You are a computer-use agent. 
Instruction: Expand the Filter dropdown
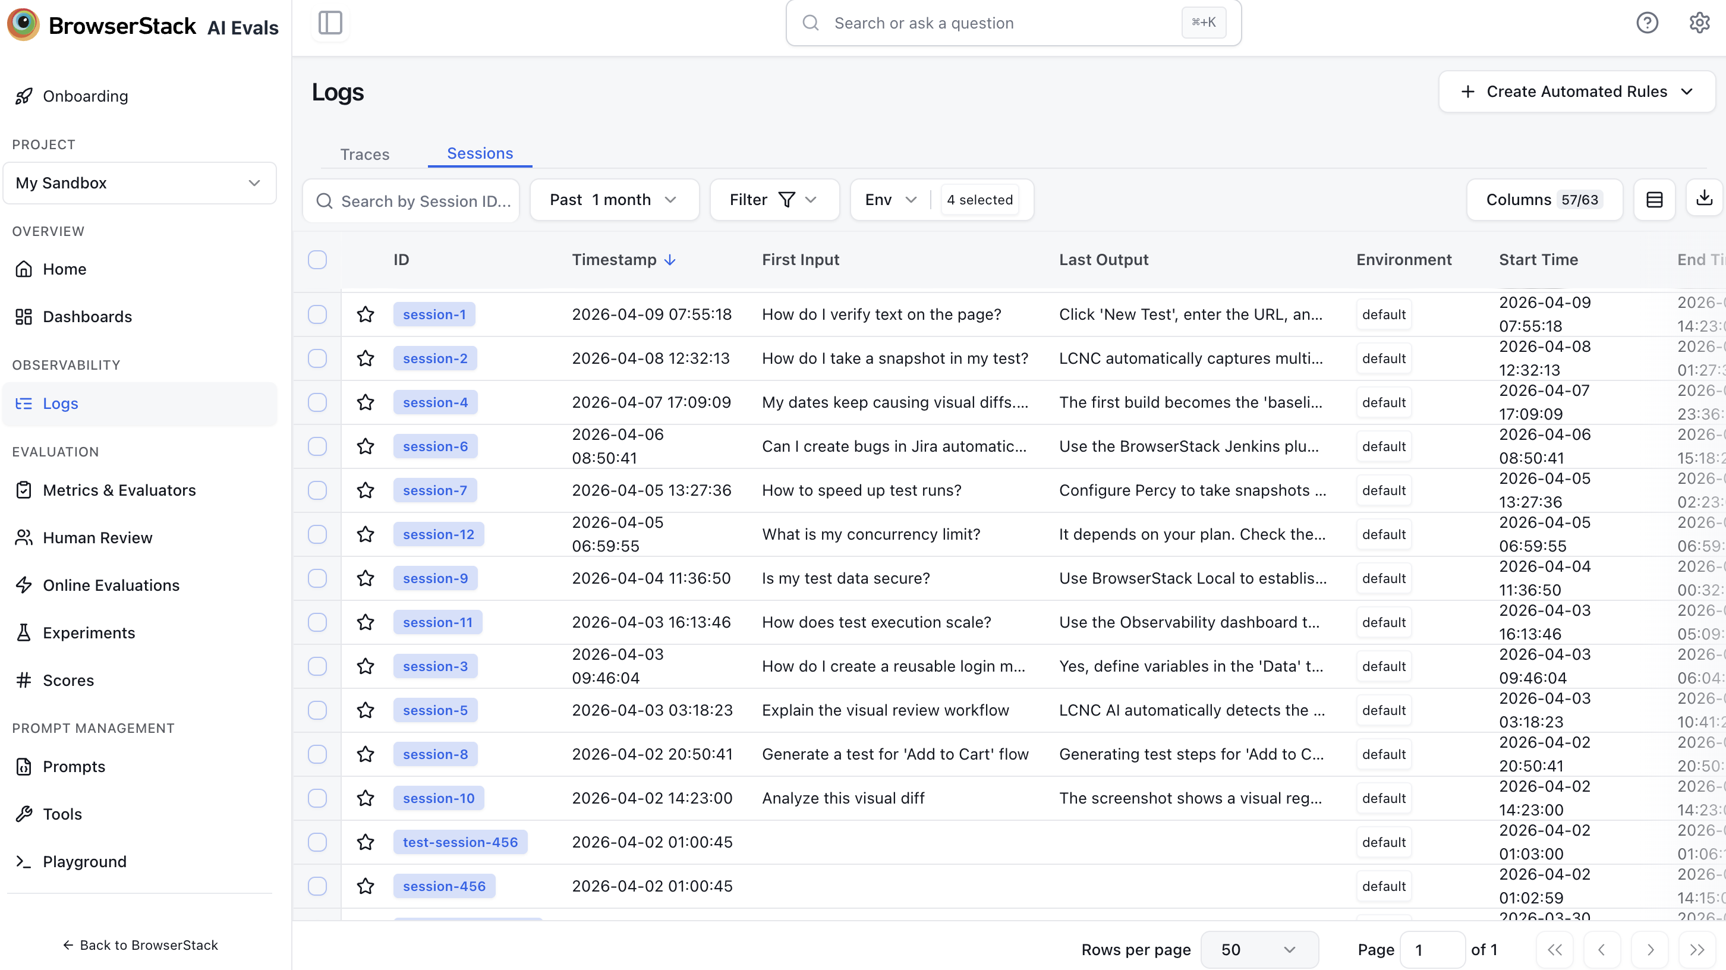774,200
